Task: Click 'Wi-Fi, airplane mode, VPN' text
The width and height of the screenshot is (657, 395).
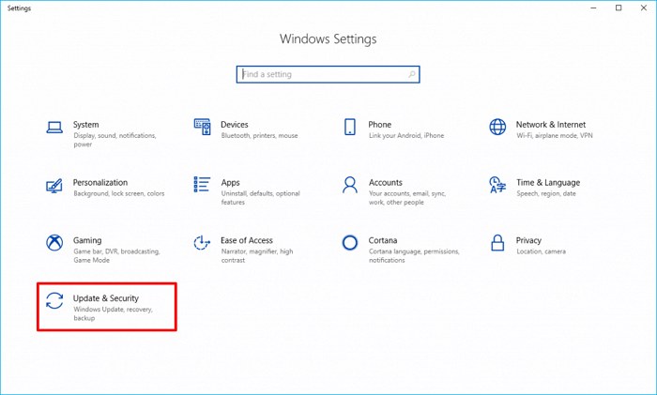Action: pyautogui.click(x=555, y=136)
